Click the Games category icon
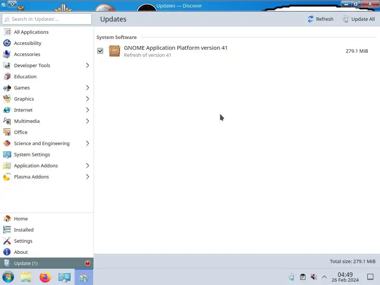This screenshot has height=285, width=380. (7, 88)
